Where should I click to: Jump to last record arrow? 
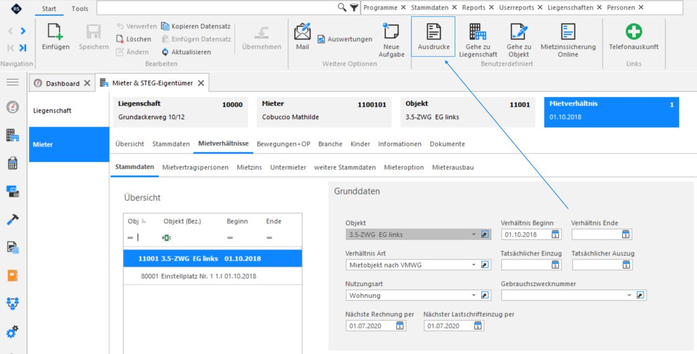(23, 48)
